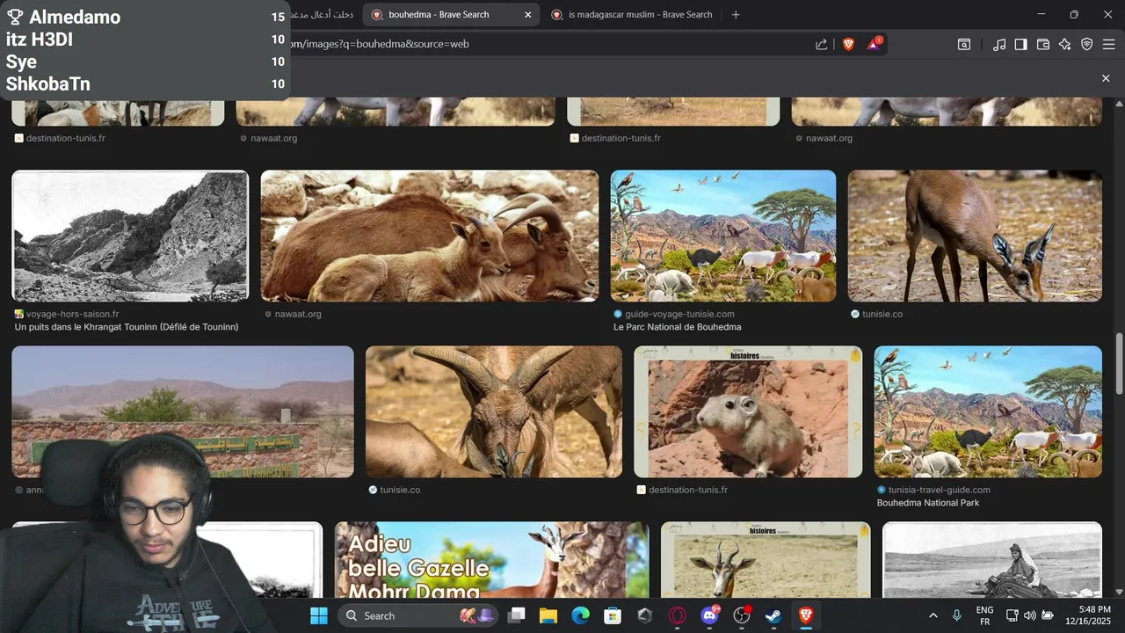Switch to the bouhedma Brave Search tab
The height and width of the screenshot is (633, 1125).
tap(452, 14)
